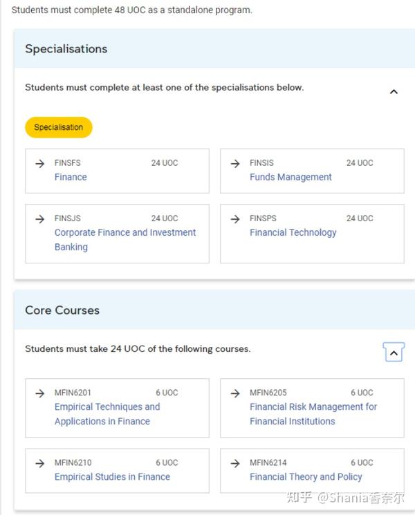Viewport: 415px width, 515px height.
Task: Open Corporate Finance and Investment Banking link
Action: click(x=125, y=239)
